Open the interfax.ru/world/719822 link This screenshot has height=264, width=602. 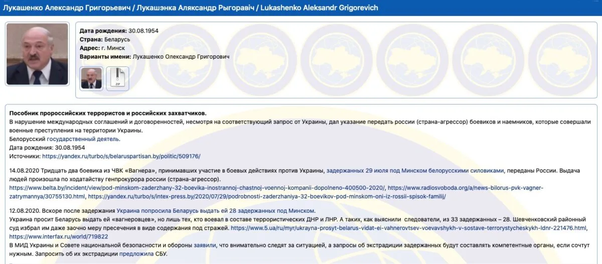(59, 236)
